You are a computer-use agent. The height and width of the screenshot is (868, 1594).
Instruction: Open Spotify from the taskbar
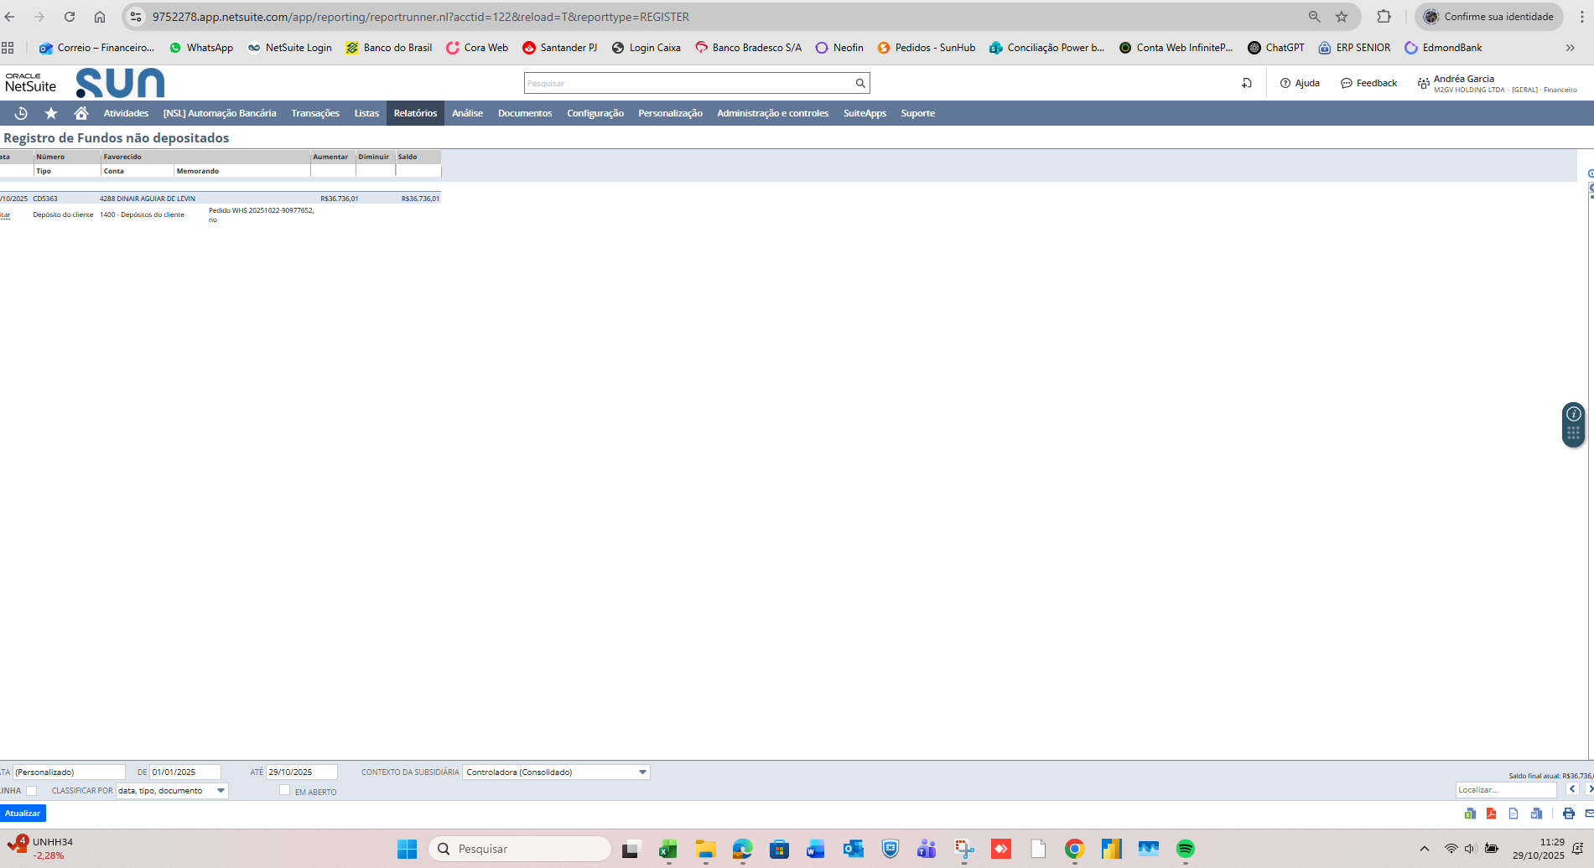(x=1185, y=849)
